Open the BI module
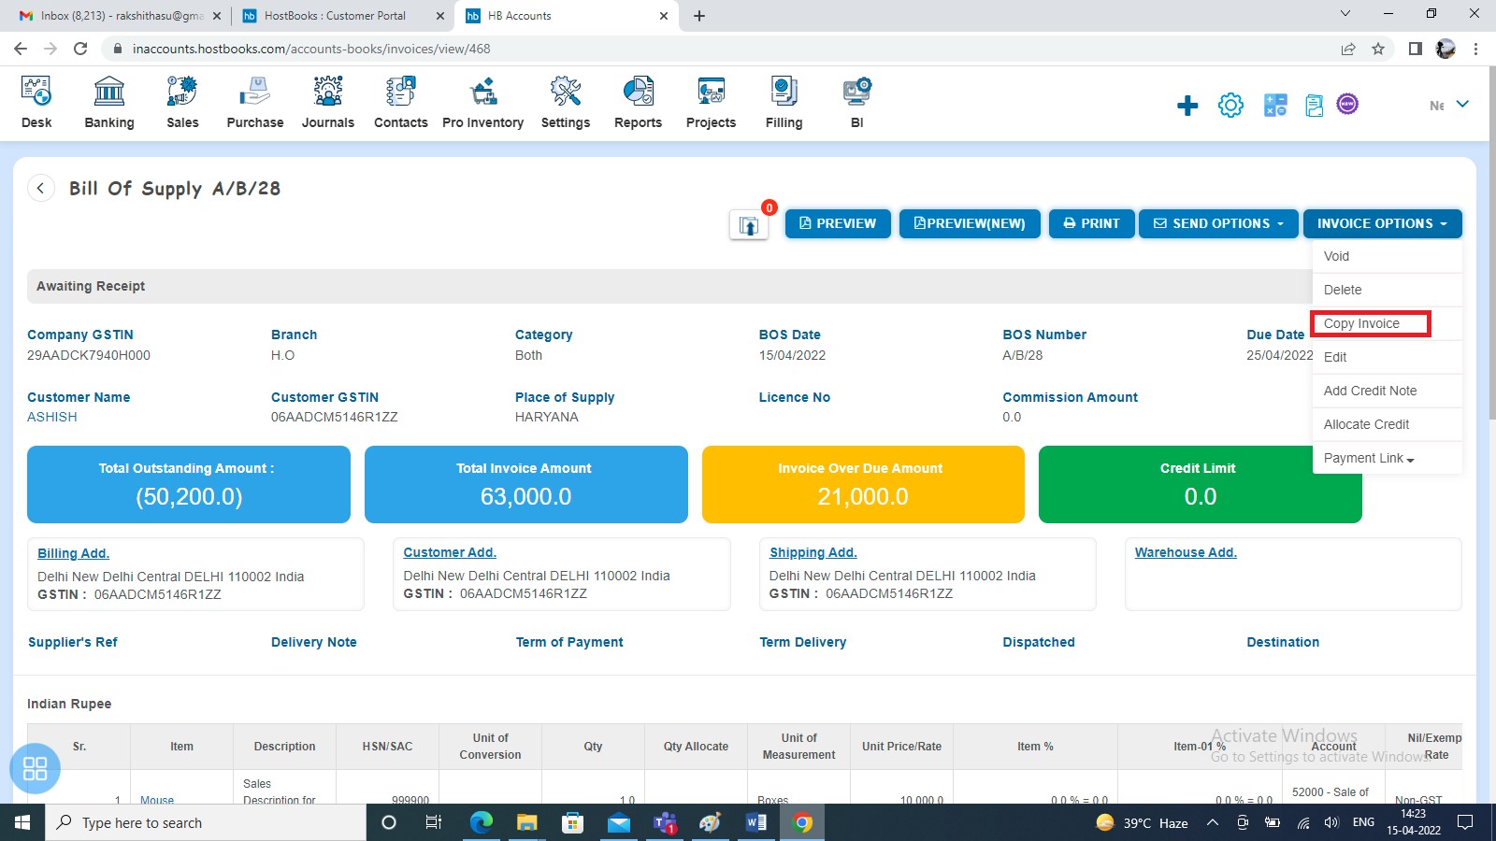The image size is (1496, 841). pyautogui.click(x=857, y=103)
